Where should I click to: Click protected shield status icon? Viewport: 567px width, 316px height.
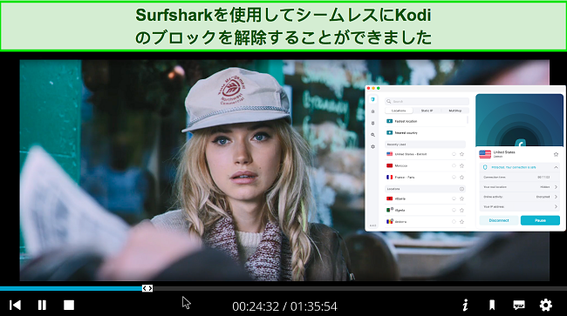point(485,167)
